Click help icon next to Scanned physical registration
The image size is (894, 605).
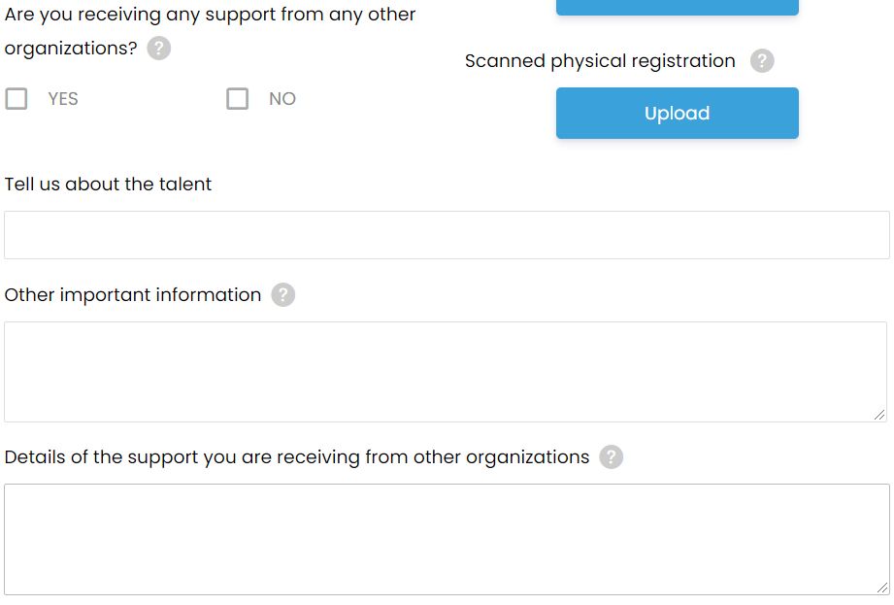pyautogui.click(x=762, y=60)
